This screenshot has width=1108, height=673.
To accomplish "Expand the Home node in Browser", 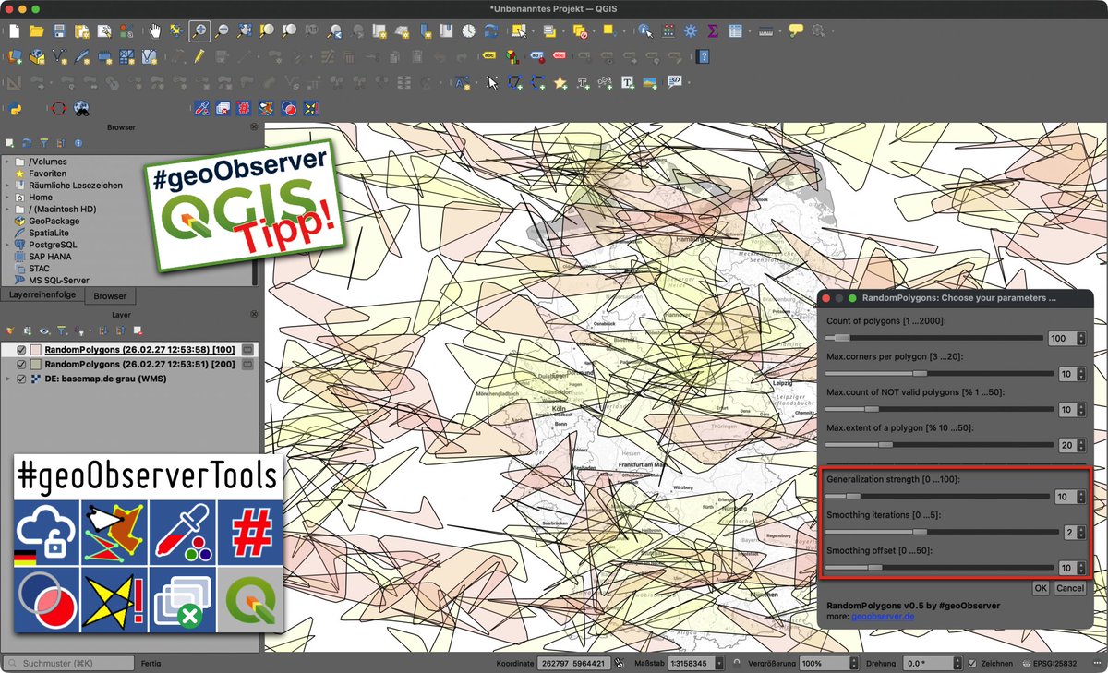I will 7,198.
